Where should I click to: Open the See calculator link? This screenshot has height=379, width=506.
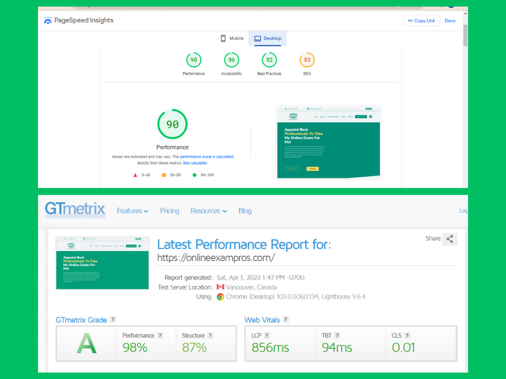[x=195, y=163]
